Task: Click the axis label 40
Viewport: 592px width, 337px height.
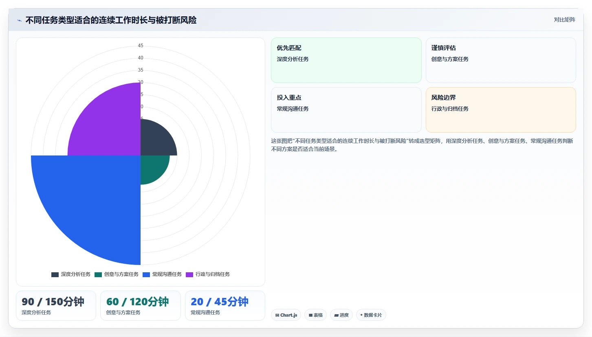Action: [141, 58]
